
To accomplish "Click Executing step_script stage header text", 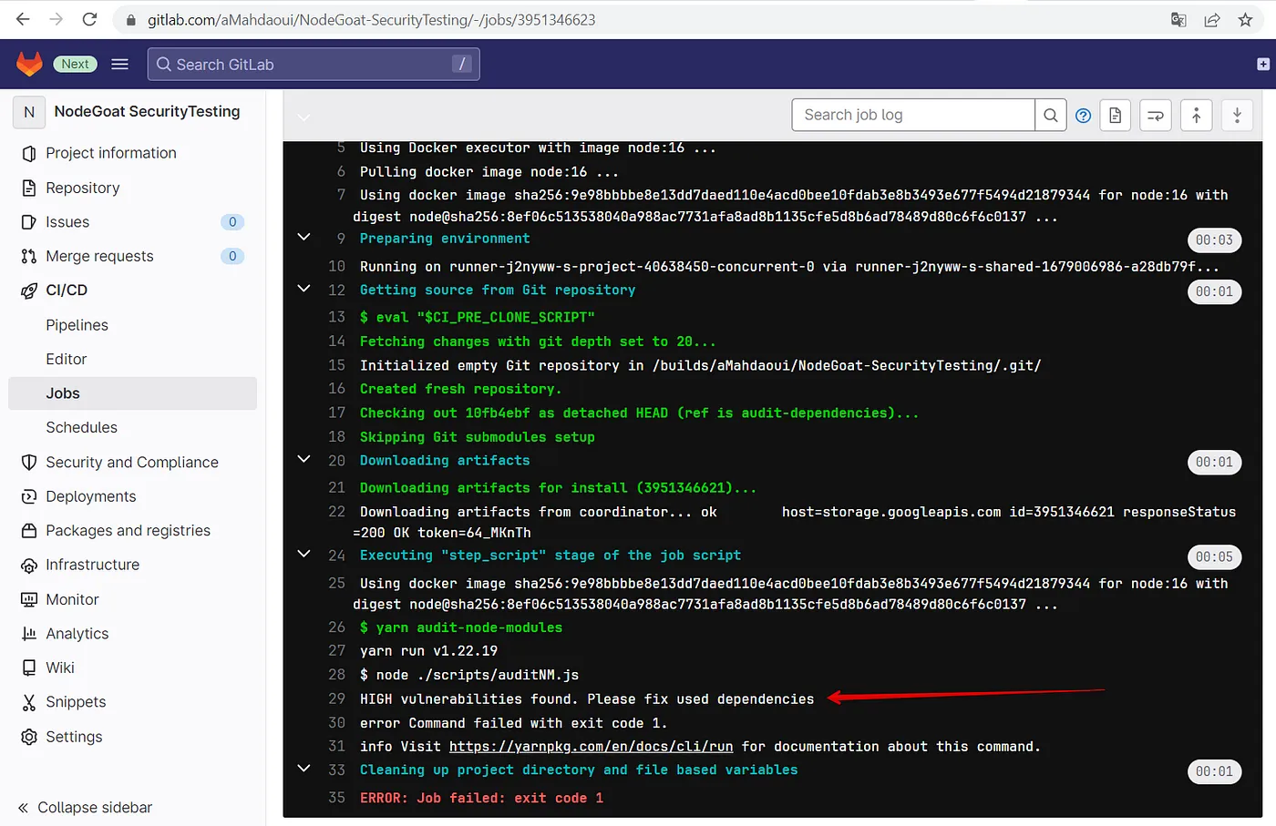I will point(551,556).
